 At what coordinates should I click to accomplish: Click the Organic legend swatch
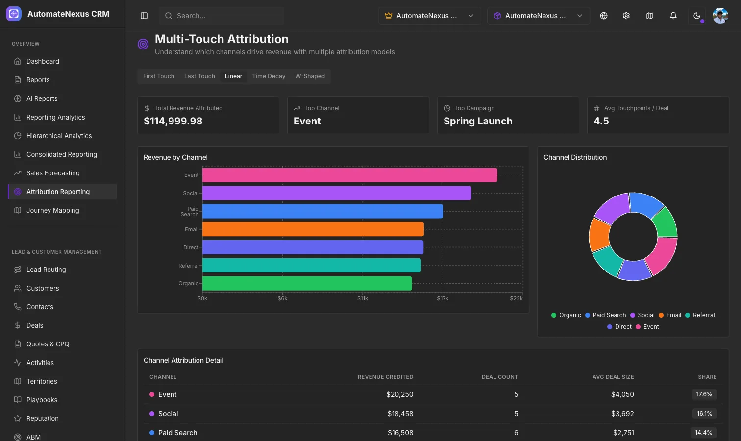(554, 315)
